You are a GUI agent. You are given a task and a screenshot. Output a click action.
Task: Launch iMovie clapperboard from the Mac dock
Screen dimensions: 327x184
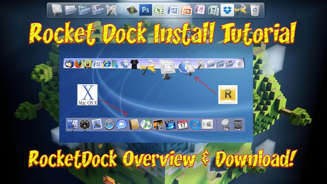point(170,125)
